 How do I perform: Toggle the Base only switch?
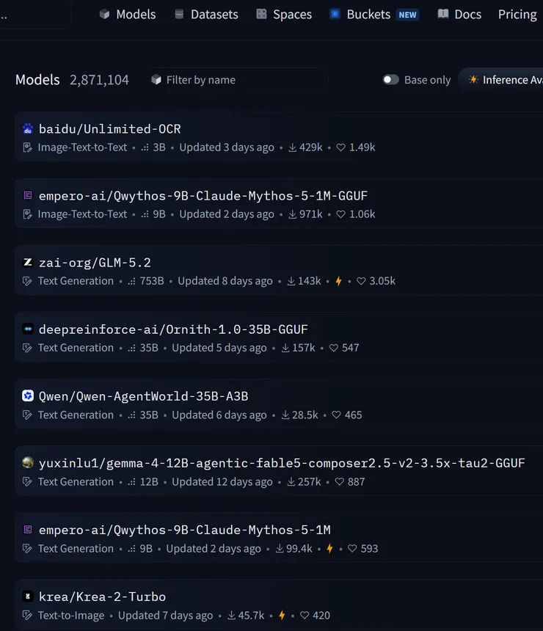click(390, 80)
